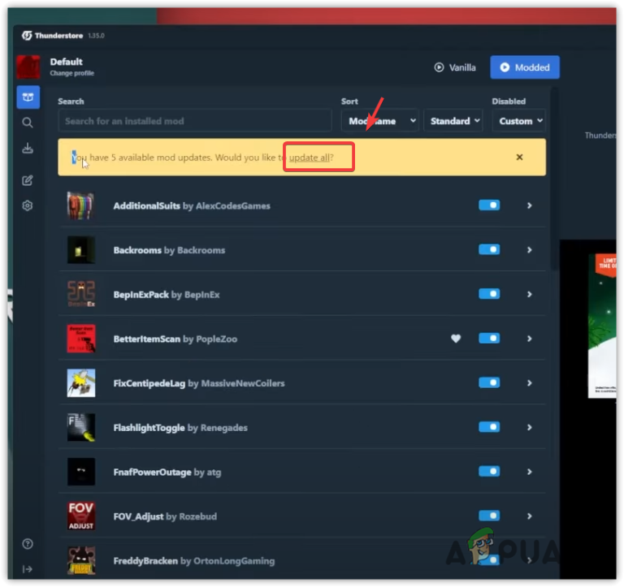The width and height of the screenshot is (624, 587).
Task: Open the Disabled Custom dropdown
Action: click(x=519, y=120)
